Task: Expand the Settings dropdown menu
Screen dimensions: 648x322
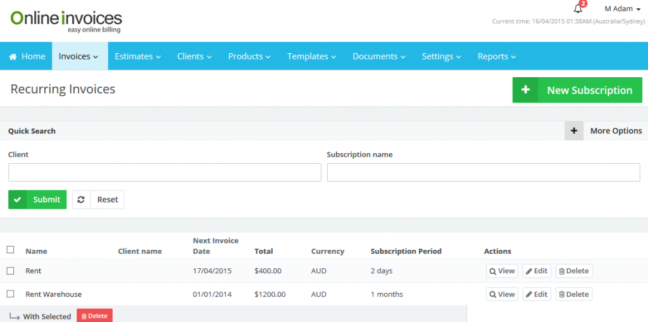Action: click(x=442, y=56)
